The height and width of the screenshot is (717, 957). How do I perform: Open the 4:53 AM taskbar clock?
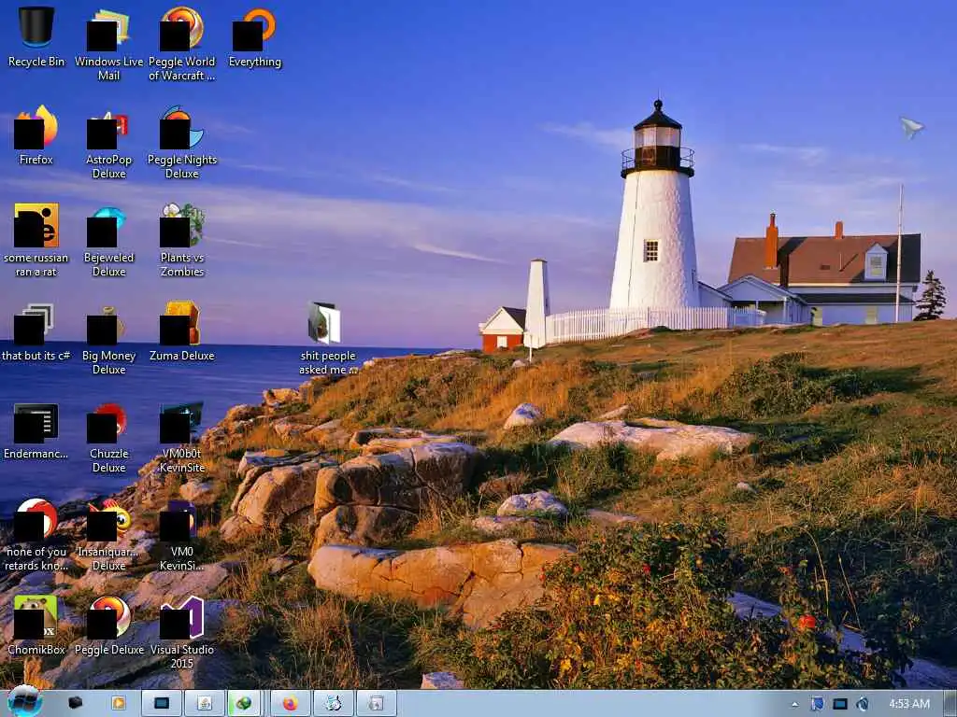point(908,704)
